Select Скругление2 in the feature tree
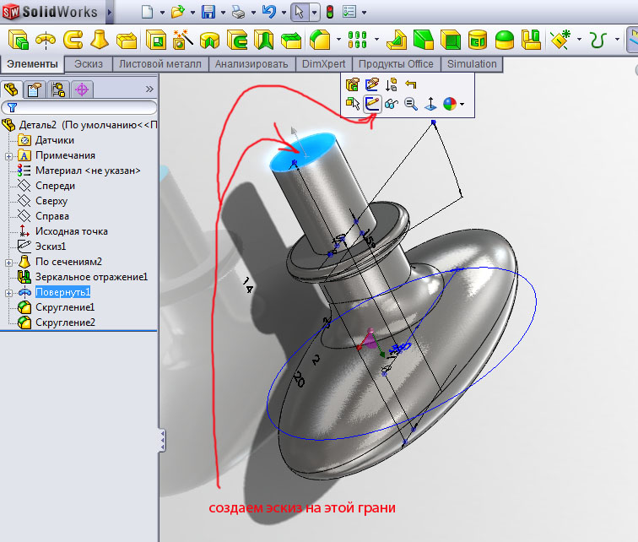This screenshot has height=542, width=638. pyautogui.click(x=65, y=322)
